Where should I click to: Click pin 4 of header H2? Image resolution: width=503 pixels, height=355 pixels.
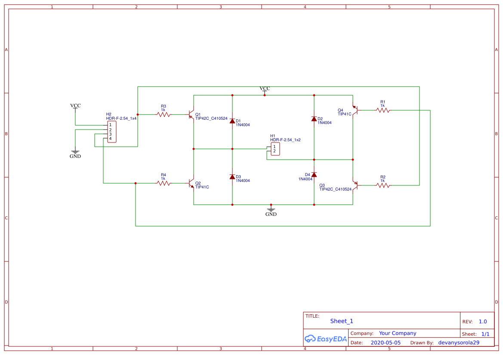pos(110,139)
